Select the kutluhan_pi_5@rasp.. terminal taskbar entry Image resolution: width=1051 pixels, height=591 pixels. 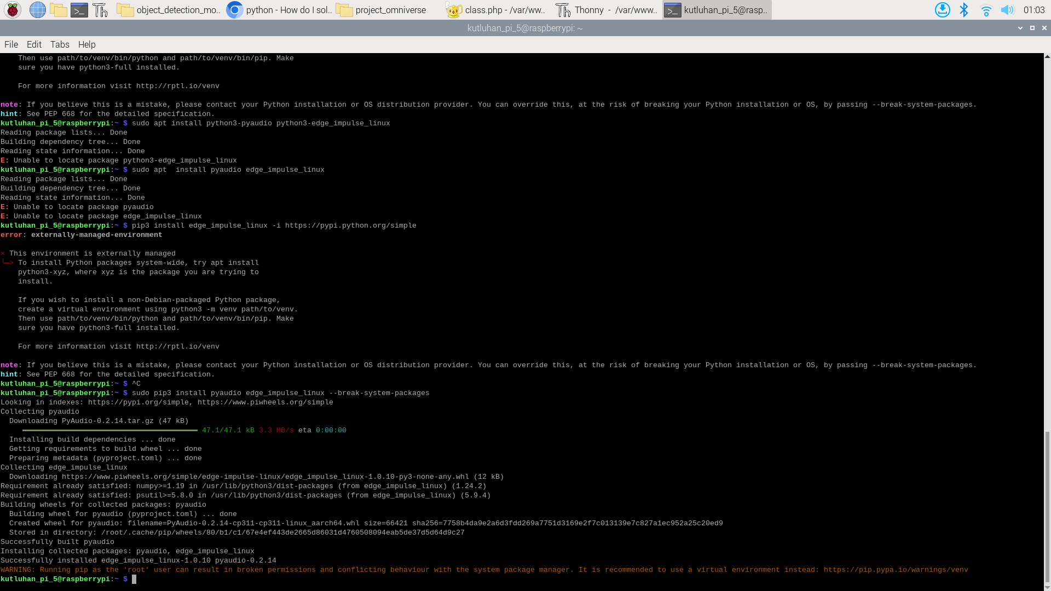point(717,10)
